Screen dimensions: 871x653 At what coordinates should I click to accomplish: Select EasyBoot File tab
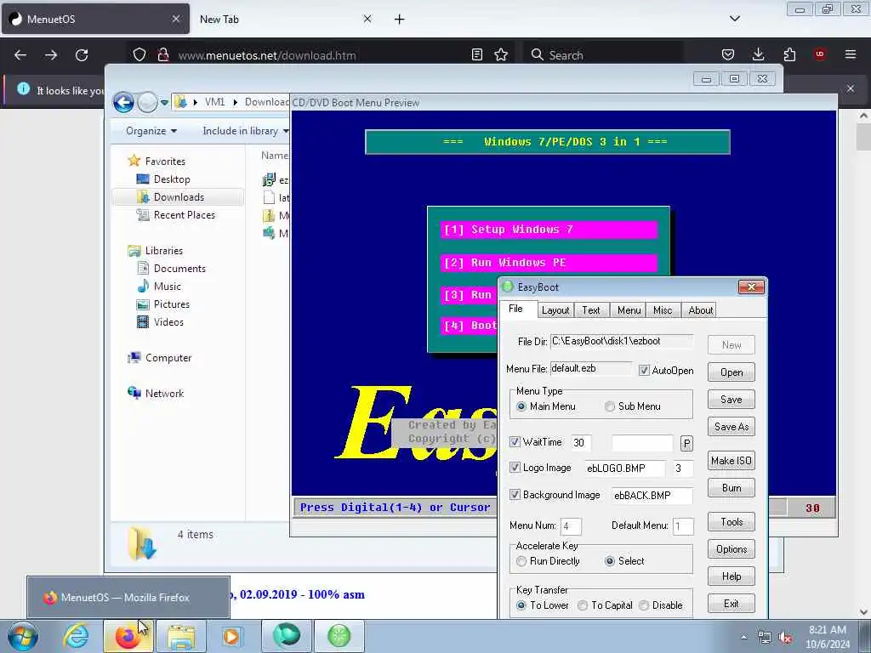[x=515, y=309]
